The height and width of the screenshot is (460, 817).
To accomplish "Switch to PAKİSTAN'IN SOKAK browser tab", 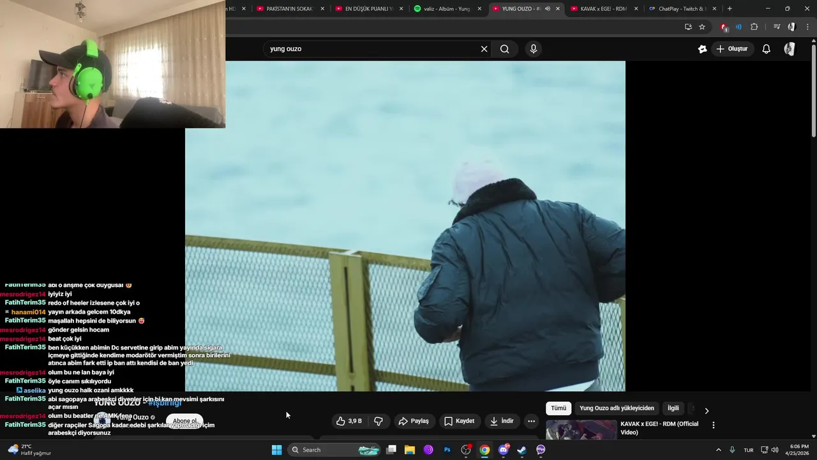I will tap(290, 9).
